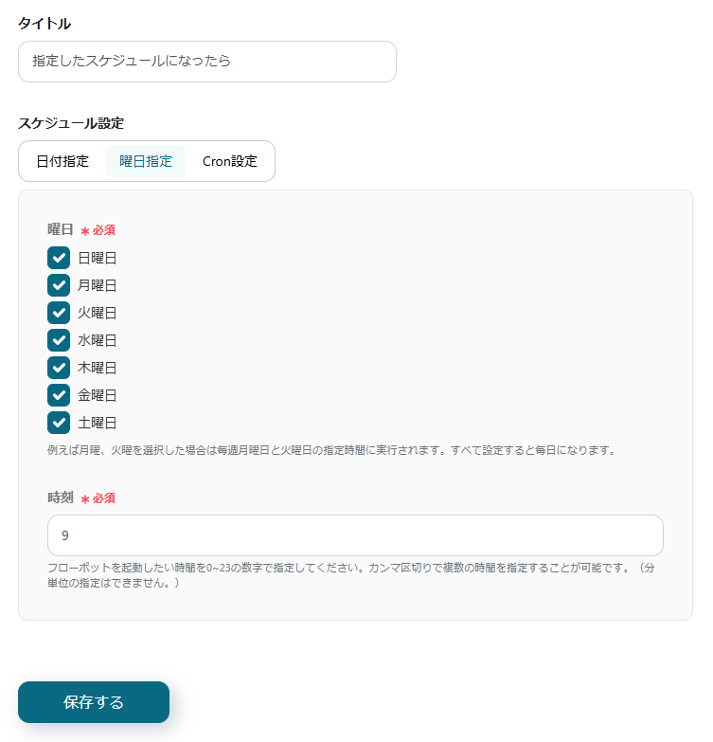Click the 時刻 required field label
This screenshot has height=742, width=713.
pyautogui.click(x=81, y=498)
